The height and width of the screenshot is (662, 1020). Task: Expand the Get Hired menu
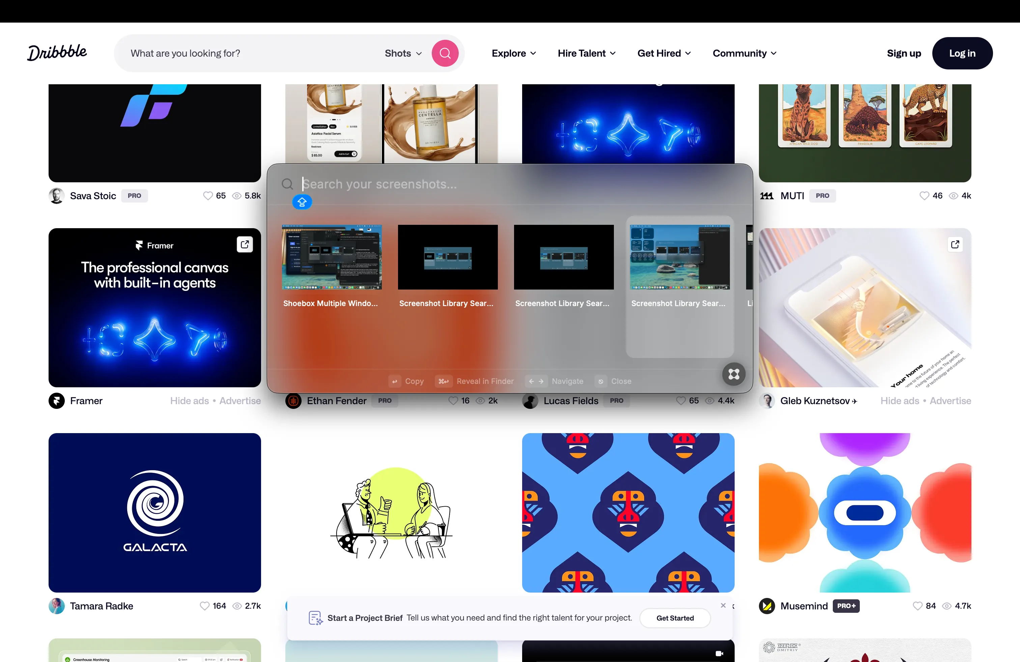664,53
